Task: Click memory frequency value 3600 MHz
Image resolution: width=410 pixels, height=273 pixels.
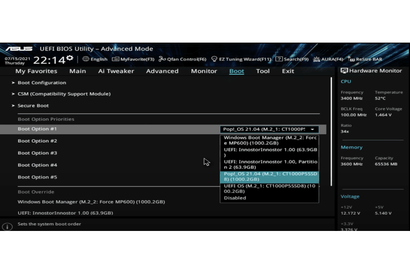Action: tap(352, 164)
